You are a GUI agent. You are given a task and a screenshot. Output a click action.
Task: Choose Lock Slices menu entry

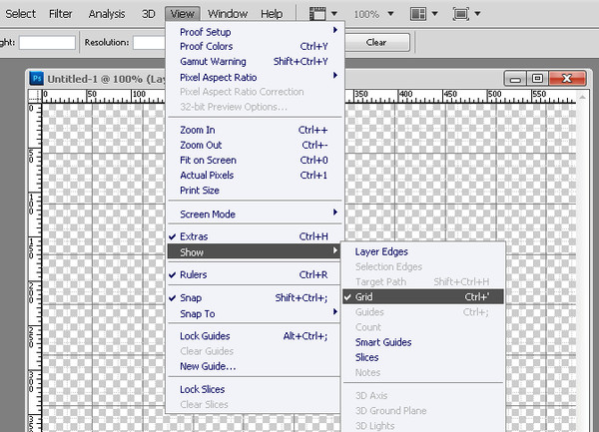pyautogui.click(x=256, y=389)
